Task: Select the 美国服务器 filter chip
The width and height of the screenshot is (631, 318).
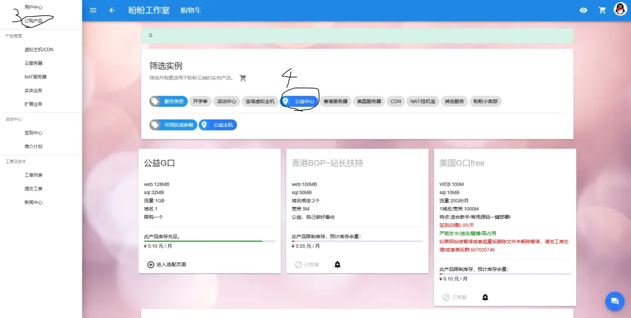Action: pos(369,101)
